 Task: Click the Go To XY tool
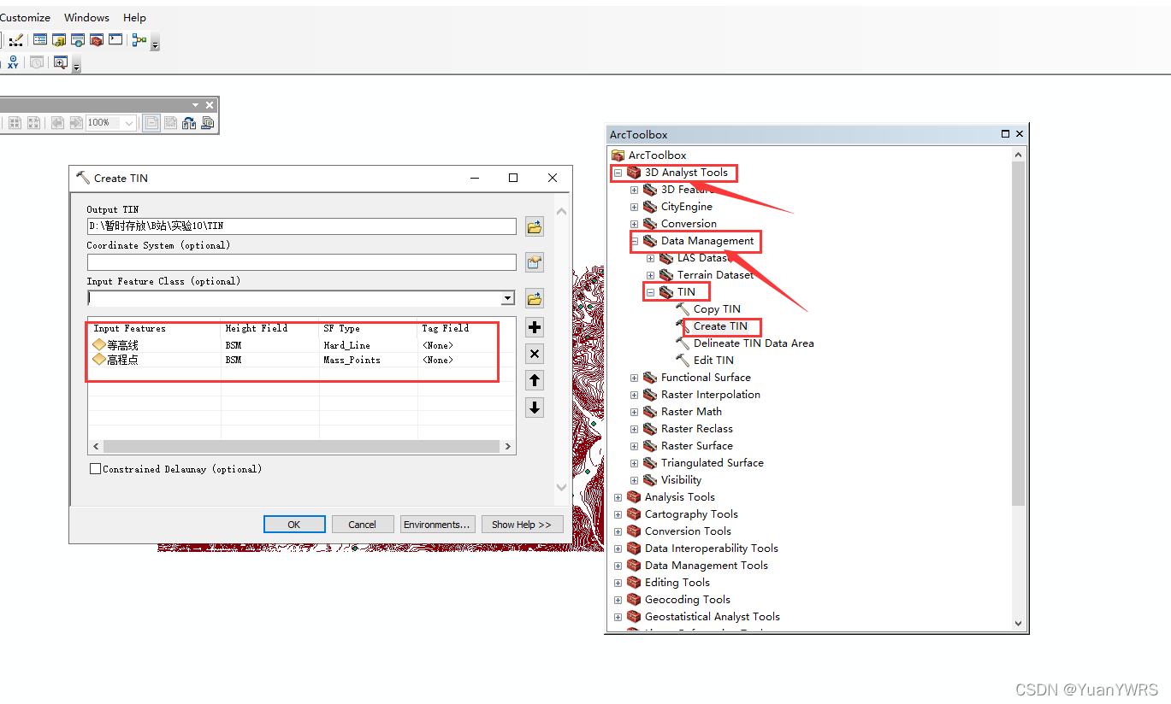pyautogui.click(x=13, y=62)
